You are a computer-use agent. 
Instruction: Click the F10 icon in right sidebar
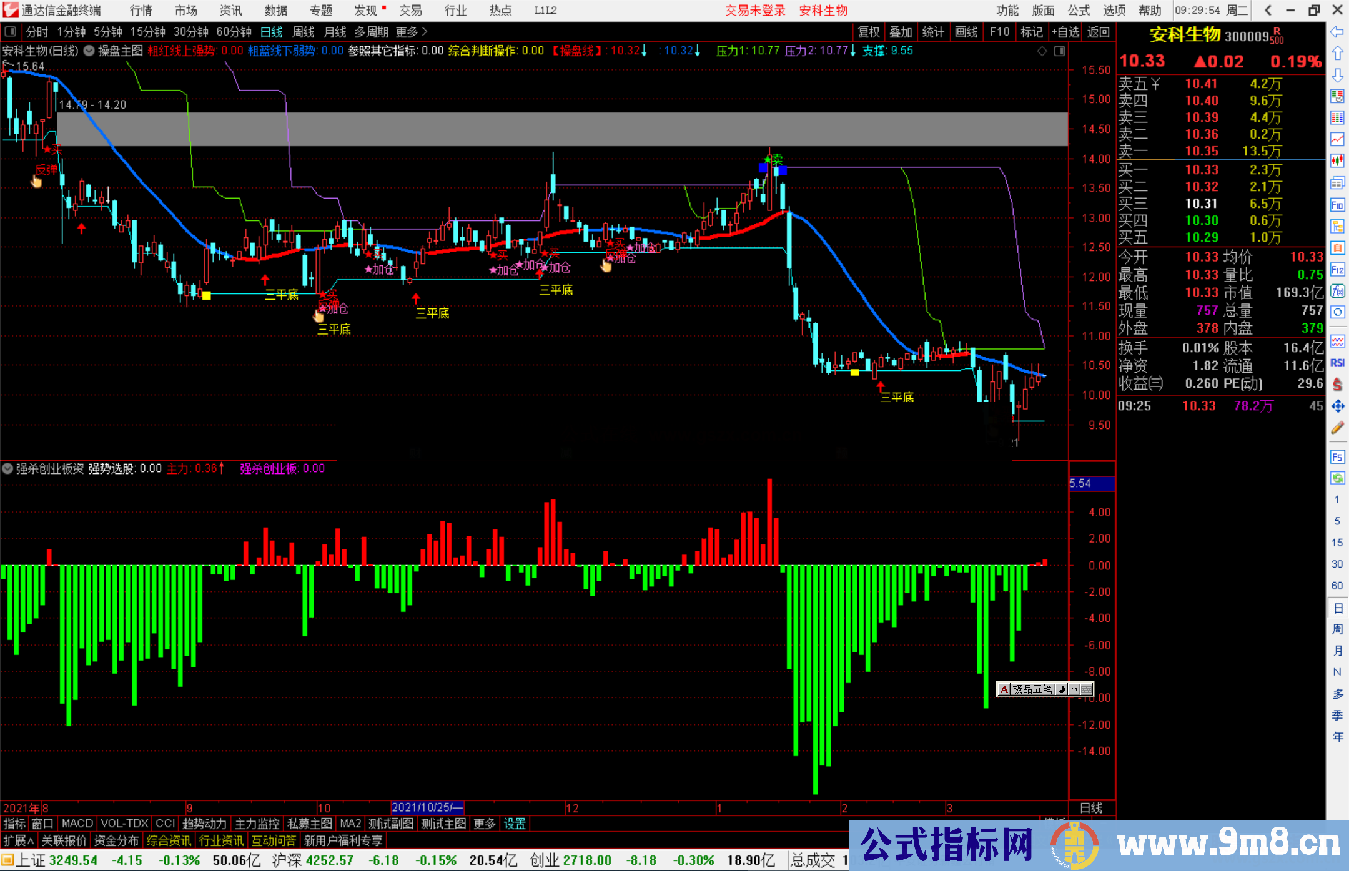point(1337,205)
